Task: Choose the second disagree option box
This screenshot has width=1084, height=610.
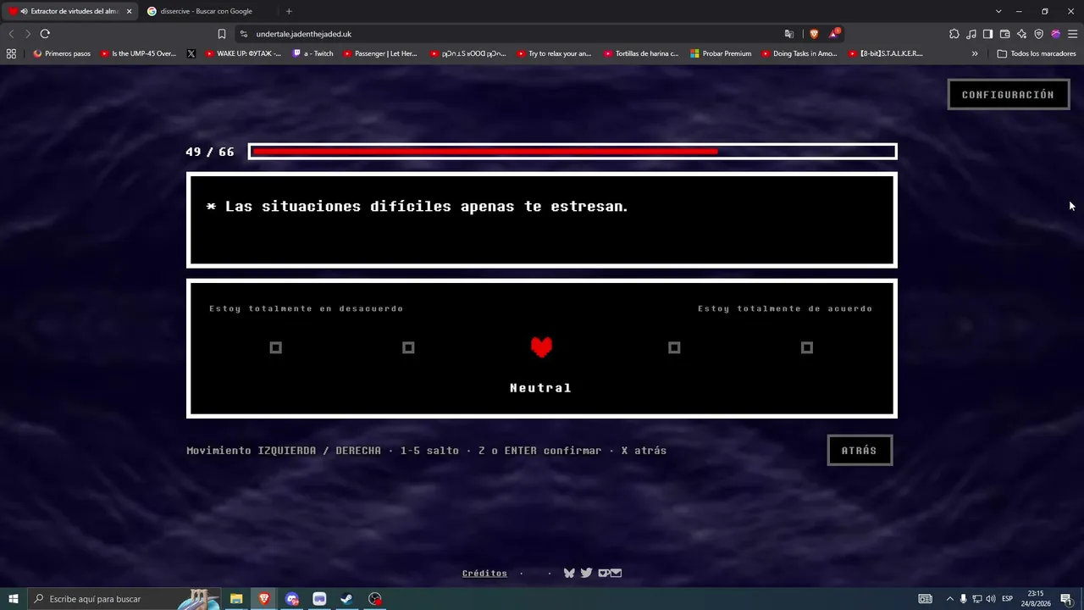Action: point(408,347)
